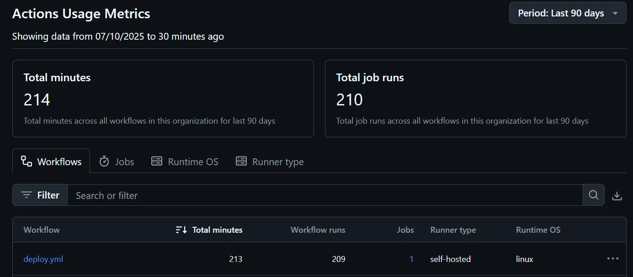Image resolution: width=633 pixels, height=277 pixels.
Task: Download the usage metrics report
Action: 617,196
